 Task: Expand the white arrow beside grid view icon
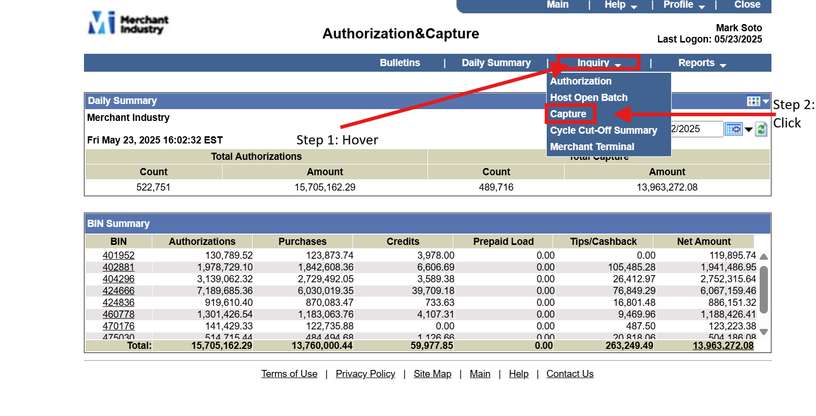(x=766, y=101)
